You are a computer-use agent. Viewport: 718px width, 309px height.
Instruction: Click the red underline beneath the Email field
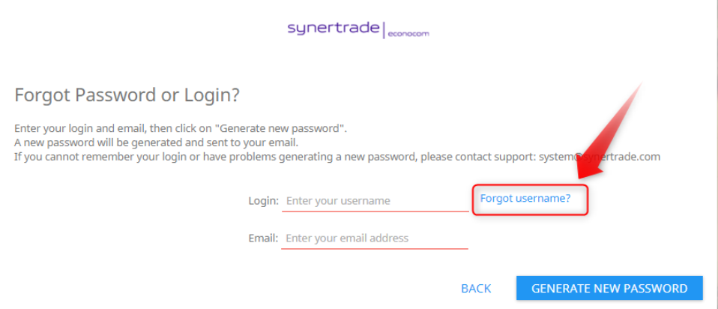(x=375, y=248)
